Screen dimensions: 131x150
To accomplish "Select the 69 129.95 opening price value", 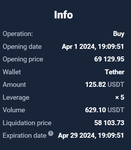I will (109, 59).
